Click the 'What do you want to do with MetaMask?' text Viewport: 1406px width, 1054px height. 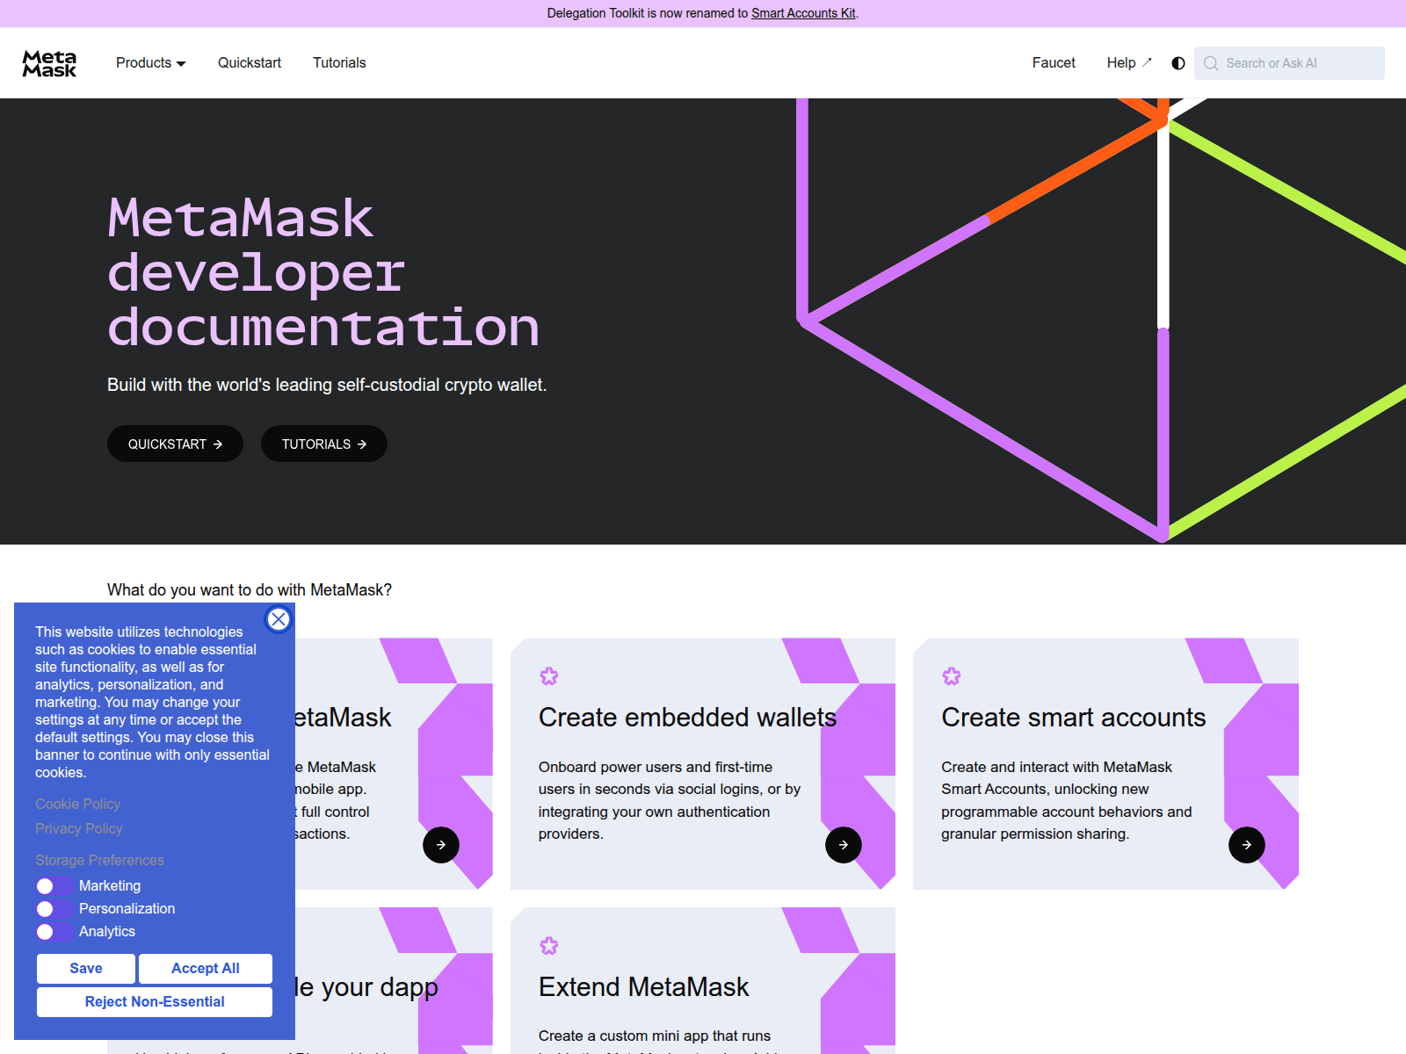[x=250, y=590]
